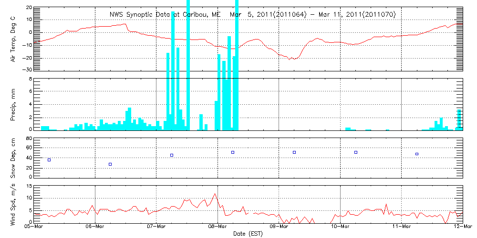477x238 pixels.
Task: Pick the snow depth marker for 10-Mar
Action: (x=356, y=152)
